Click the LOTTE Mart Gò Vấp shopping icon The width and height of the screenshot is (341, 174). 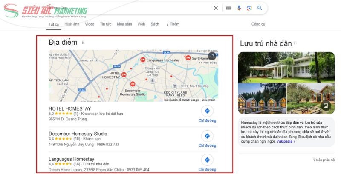(x=175, y=86)
